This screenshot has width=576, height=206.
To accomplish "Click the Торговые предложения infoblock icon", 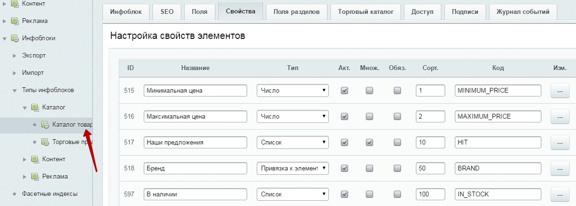I will (45, 142).
